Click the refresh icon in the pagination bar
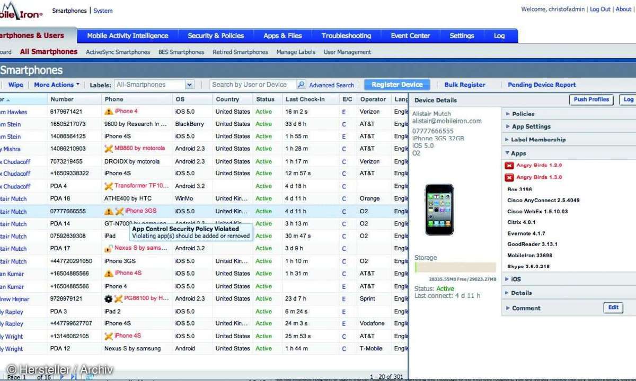This screenshot has height=381, width=636. tap(90, 377)
